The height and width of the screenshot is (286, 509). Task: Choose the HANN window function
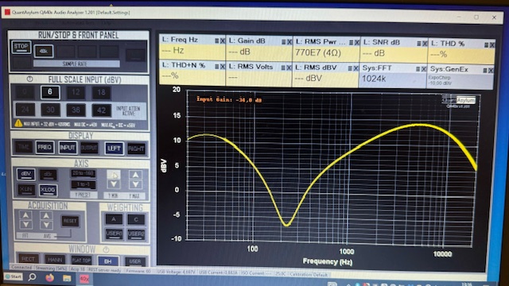[x=55, y=260]
